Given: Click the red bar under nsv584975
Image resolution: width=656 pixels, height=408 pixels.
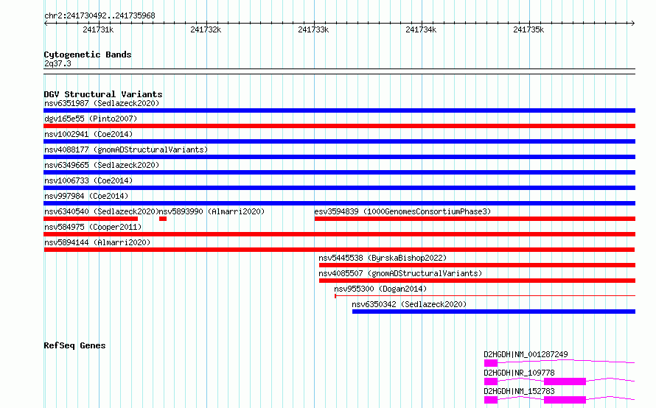Looking at the screenshot, I should 339,234.
